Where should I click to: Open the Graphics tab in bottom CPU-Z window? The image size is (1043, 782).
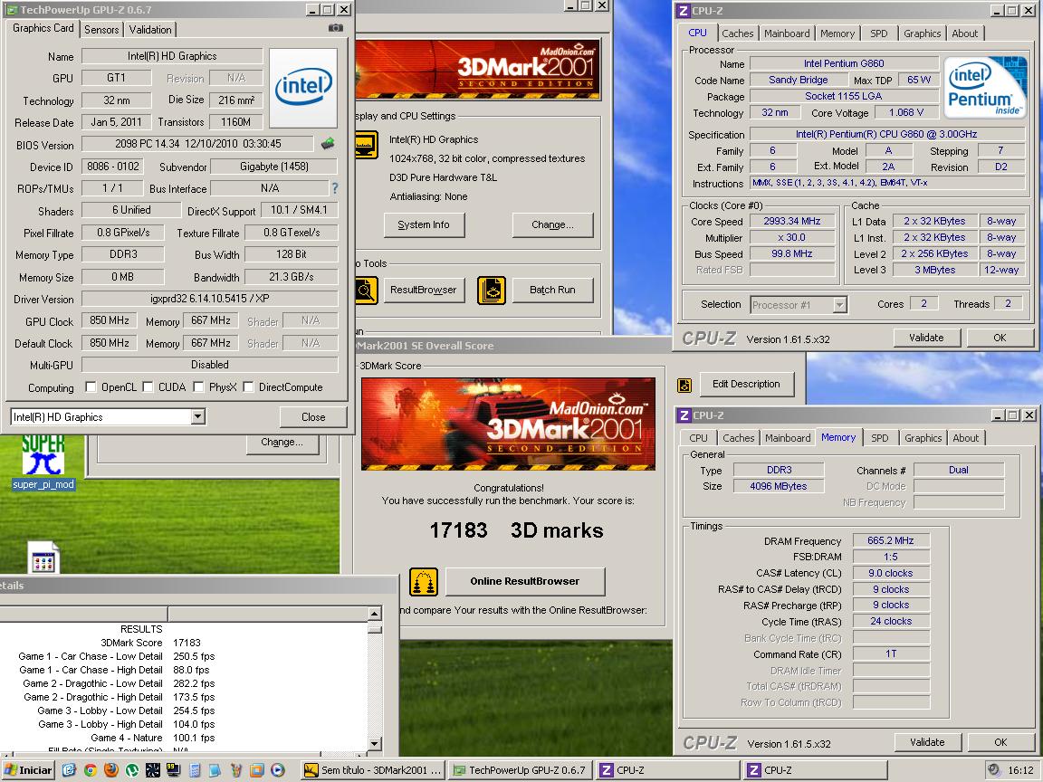(923, 438)
